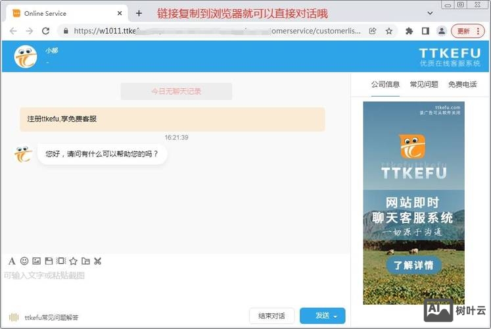Click the 今日无聊天记录 notice
This screenshot has width=491, height=329.
pyautogui.click(x=176, y=91)
